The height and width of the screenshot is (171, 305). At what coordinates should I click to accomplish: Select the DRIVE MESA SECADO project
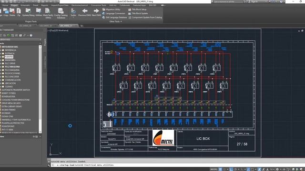coord(11,103)
